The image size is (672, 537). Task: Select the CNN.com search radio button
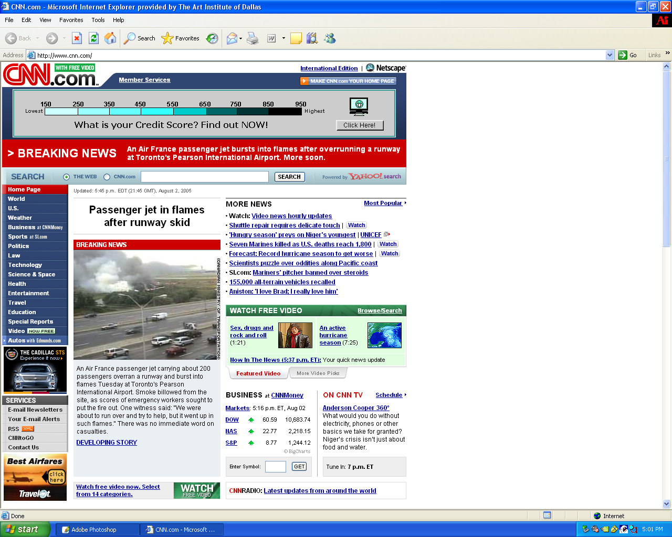click(107, 177)
